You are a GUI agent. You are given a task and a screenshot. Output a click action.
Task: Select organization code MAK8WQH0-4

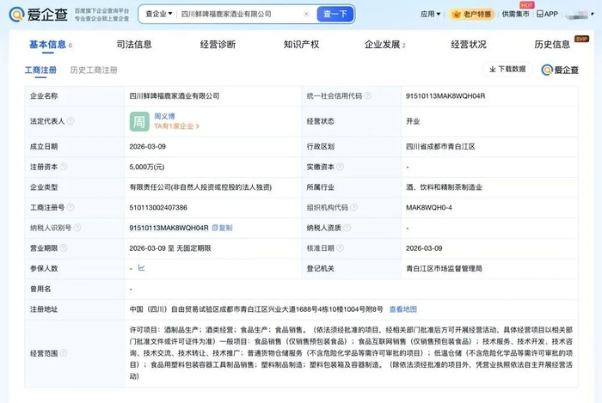coord(429,207)
